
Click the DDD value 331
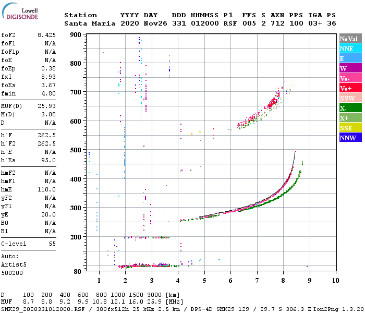pos(179,23)
